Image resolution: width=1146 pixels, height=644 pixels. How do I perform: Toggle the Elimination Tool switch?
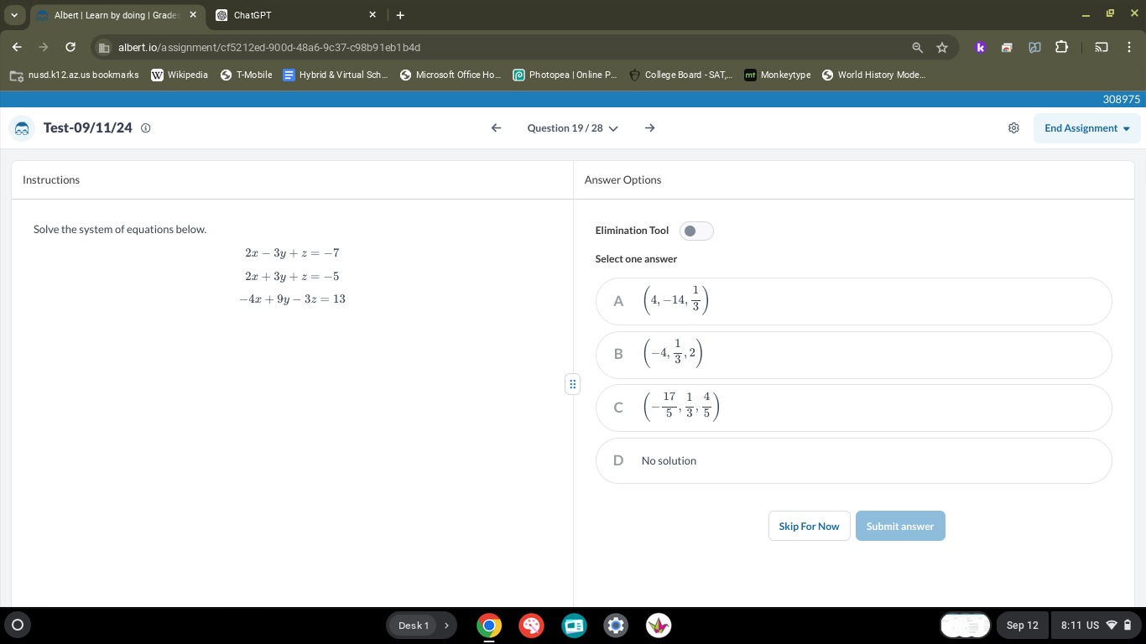pyautogui.click(x=696, y=231)
